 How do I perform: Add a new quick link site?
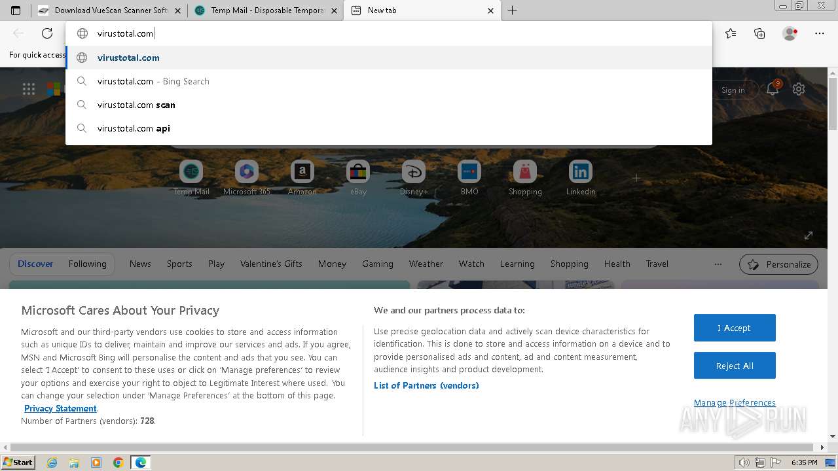636,177
